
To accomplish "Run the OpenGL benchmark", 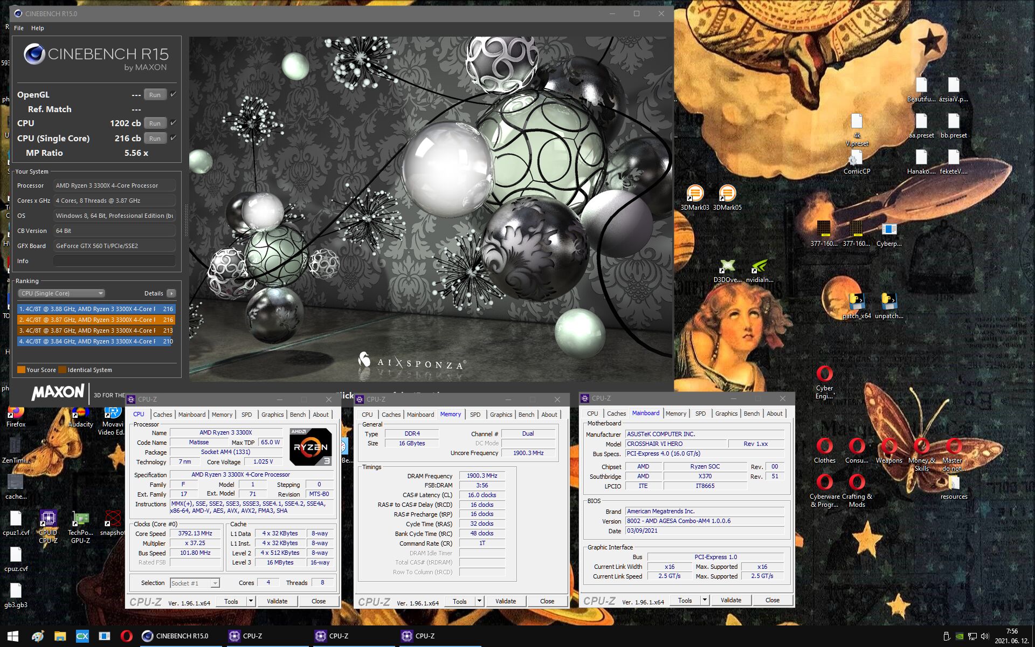I will (155, 95).
